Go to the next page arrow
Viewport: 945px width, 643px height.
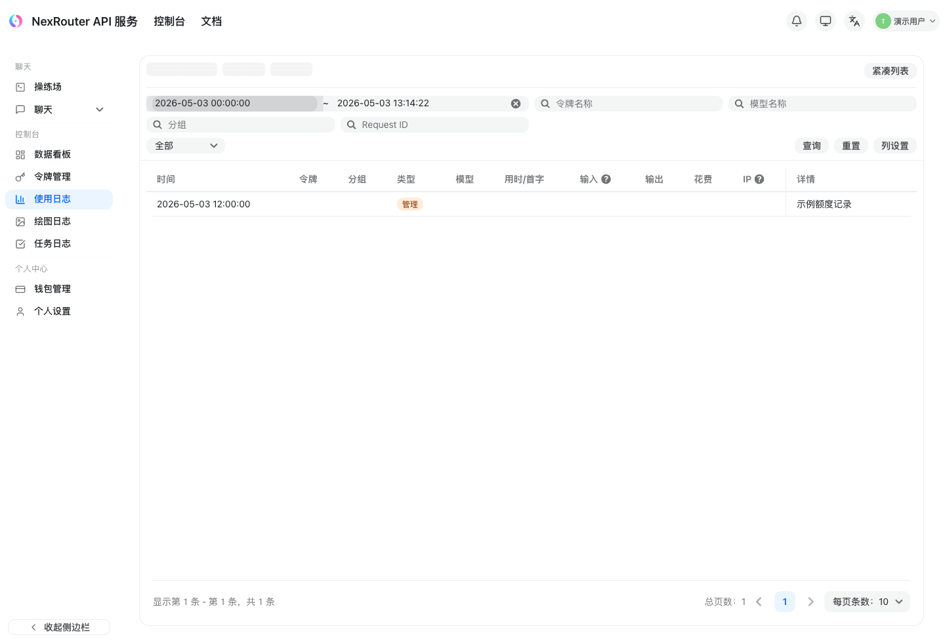tap(810, 602)
